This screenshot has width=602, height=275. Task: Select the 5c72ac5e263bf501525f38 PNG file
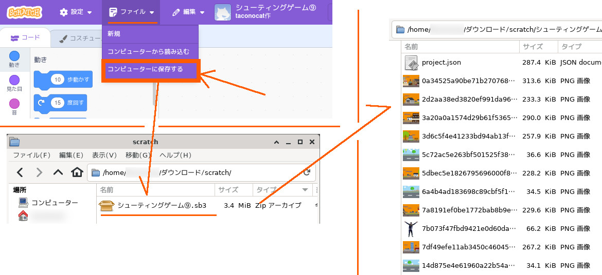tap(502, 155)
